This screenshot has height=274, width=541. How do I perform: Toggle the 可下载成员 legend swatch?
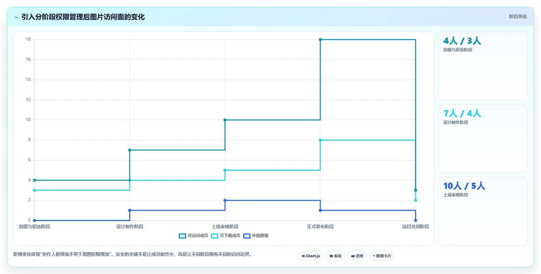pyautogui.click(x=214, y=236)
